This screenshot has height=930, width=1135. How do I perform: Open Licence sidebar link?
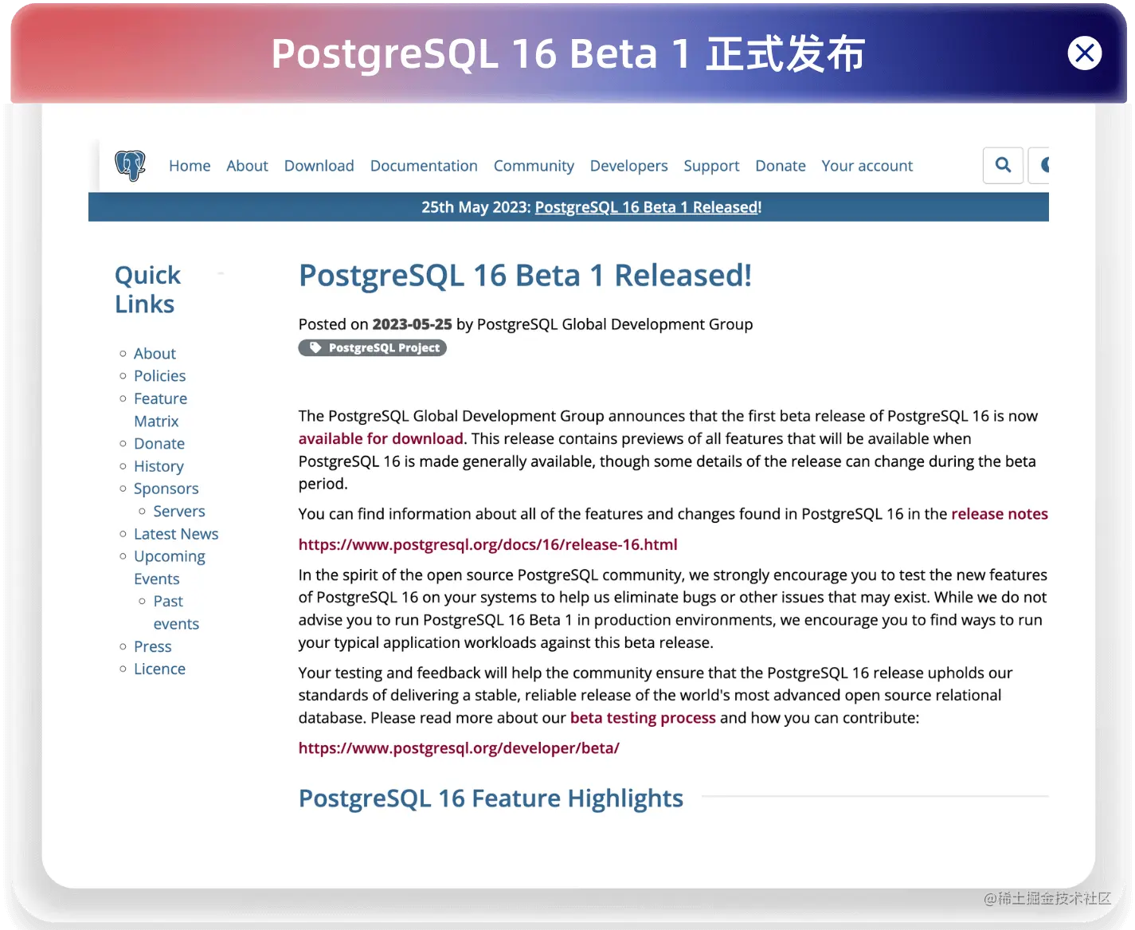point(159,669)
